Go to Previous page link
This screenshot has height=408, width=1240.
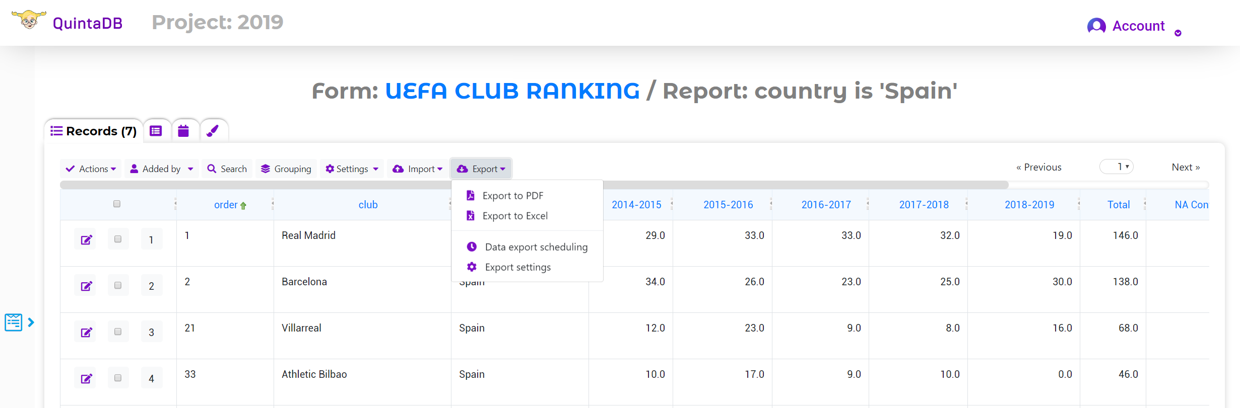point(1039,167)
